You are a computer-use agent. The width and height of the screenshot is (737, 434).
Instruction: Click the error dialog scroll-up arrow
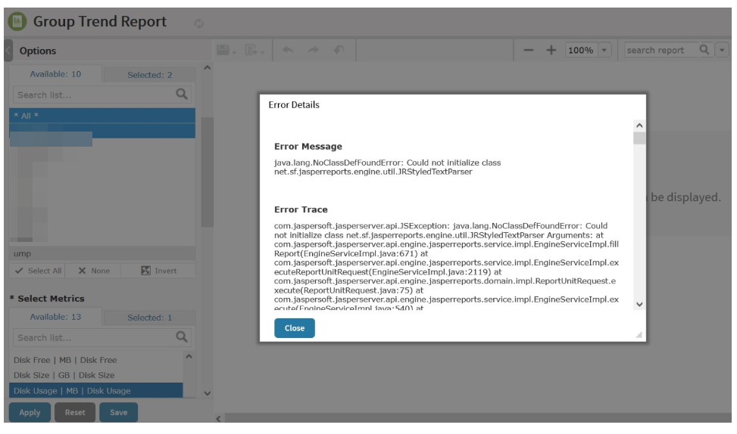pyautogui.click(x=639, y=126)
